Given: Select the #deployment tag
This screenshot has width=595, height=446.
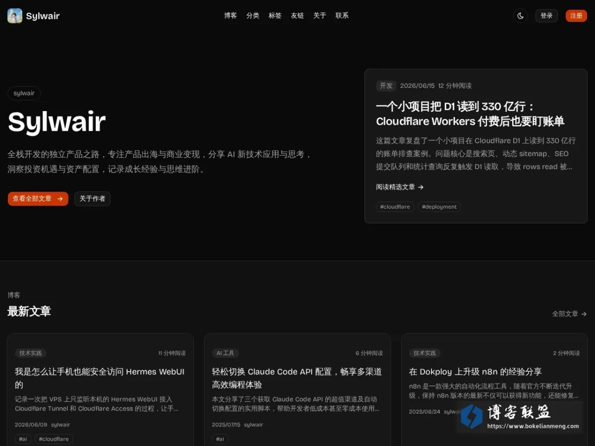Looking at the screenshot, I should (439, 207).
